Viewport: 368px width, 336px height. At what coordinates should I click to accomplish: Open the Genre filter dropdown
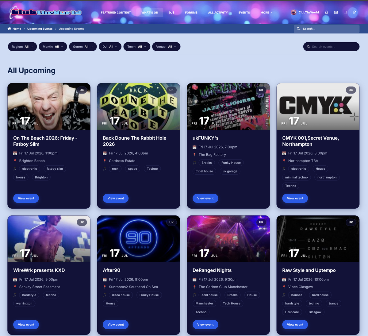(83, 47)
